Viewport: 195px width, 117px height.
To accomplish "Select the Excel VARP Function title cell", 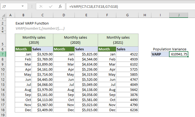I will tap(32, 23).
